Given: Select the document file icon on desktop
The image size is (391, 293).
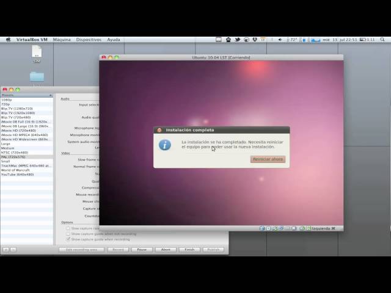Looking at the screenshot, I should (x=37, y=51).
